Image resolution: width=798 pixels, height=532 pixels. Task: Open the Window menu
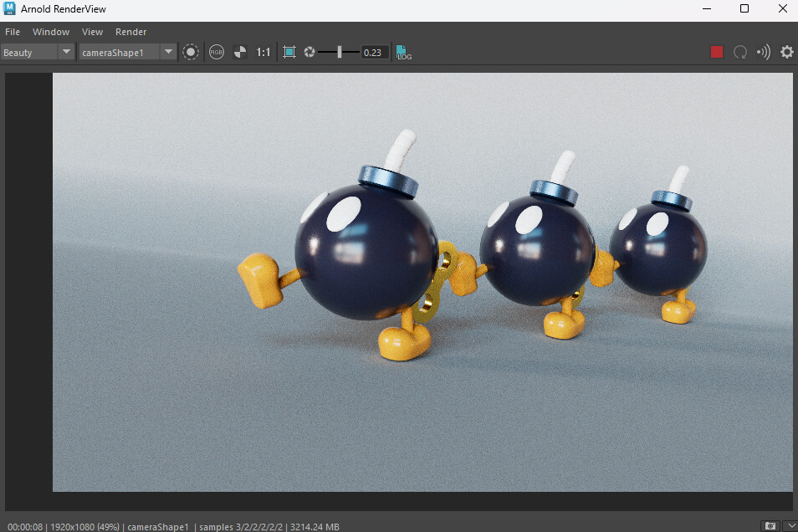(x=51, y=32)
